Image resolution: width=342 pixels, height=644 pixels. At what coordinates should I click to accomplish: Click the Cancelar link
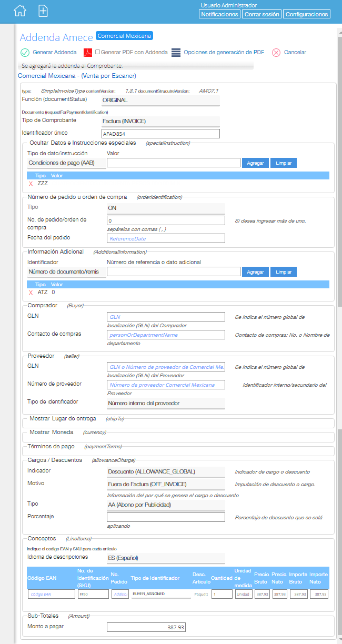pyautogui.click(x=295, y=52)
